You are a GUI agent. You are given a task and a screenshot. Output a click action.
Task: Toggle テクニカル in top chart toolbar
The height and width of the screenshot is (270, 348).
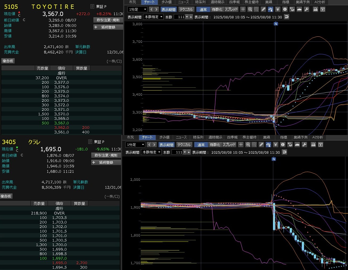pyautogui.click(x=186, y=9)
